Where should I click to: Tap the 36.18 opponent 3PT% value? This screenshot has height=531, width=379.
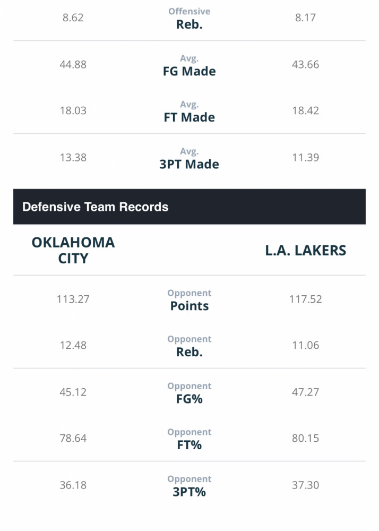[x=73, y=485]
